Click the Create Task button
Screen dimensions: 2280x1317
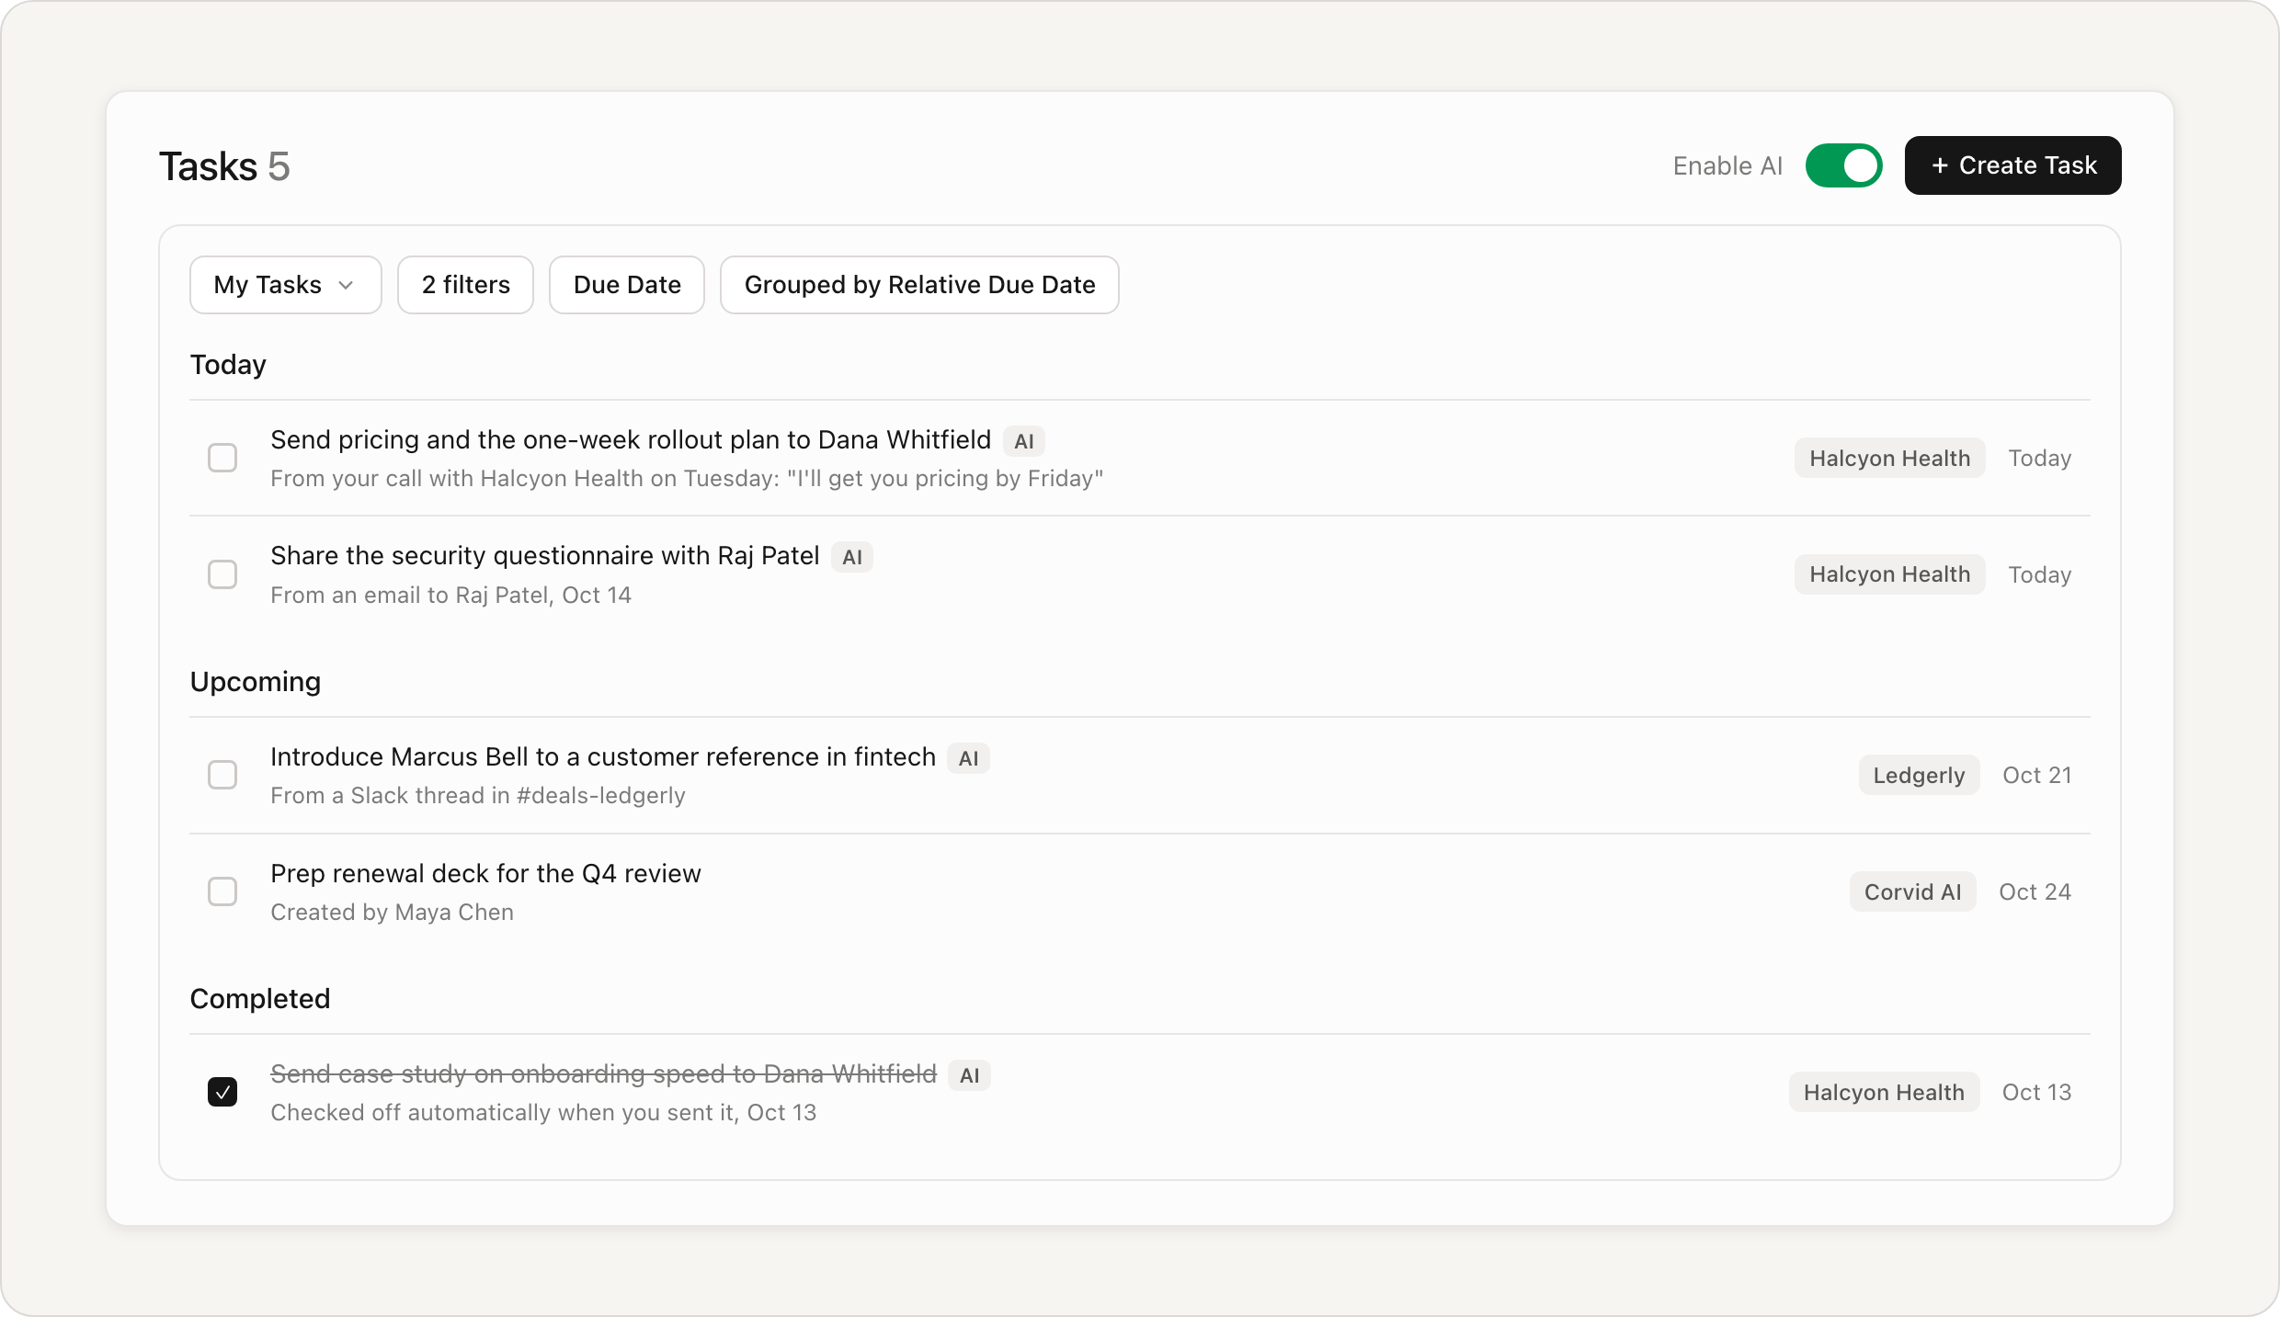coord(2012,165)
